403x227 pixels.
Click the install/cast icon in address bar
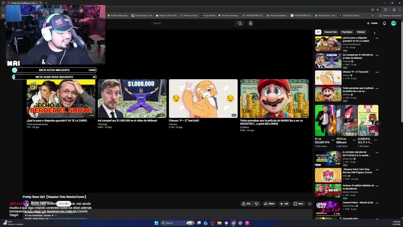pyautogui.click(x=372, y=9)
